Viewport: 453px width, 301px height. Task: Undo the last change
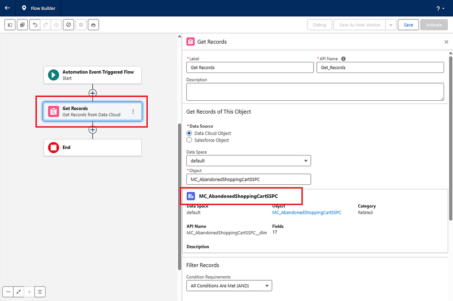[x=35, y=25]
